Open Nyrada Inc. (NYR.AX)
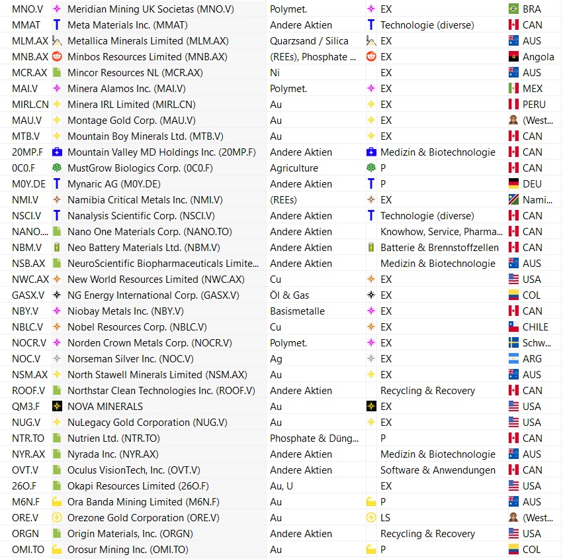 (x=113, y=454)
